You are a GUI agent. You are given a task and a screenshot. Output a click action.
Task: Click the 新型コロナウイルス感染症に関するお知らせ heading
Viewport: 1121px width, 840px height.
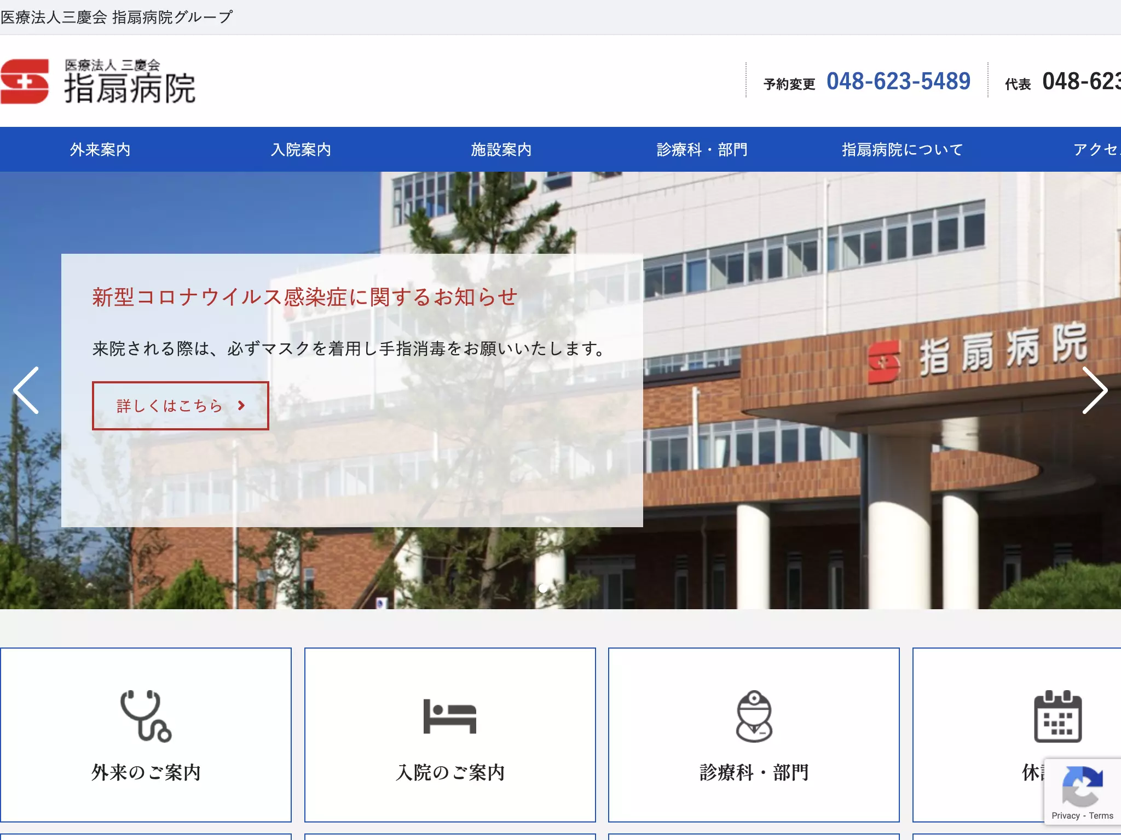[305, 297]
